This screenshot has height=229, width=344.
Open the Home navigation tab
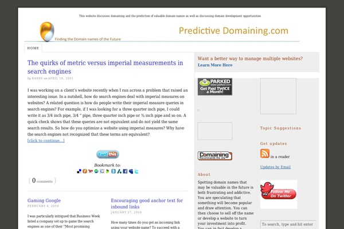(33, 48)
